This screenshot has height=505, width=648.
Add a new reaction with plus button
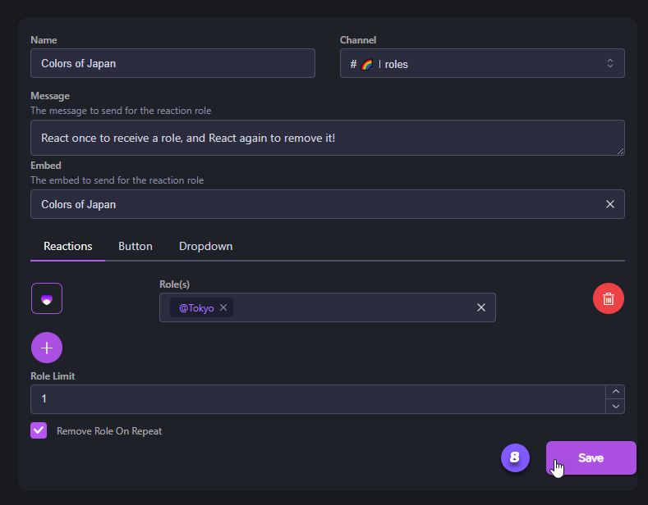tap(47, 348)
